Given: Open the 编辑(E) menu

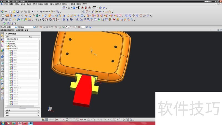Looking at the screenshot, I should (11, 4).
